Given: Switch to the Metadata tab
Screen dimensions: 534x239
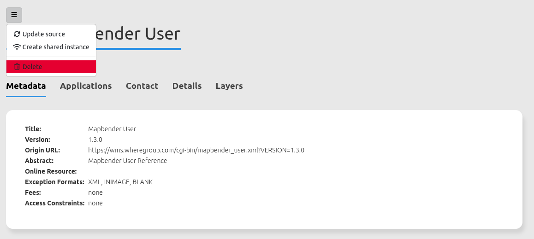Looking at the screenshot, I should [26, 86].
